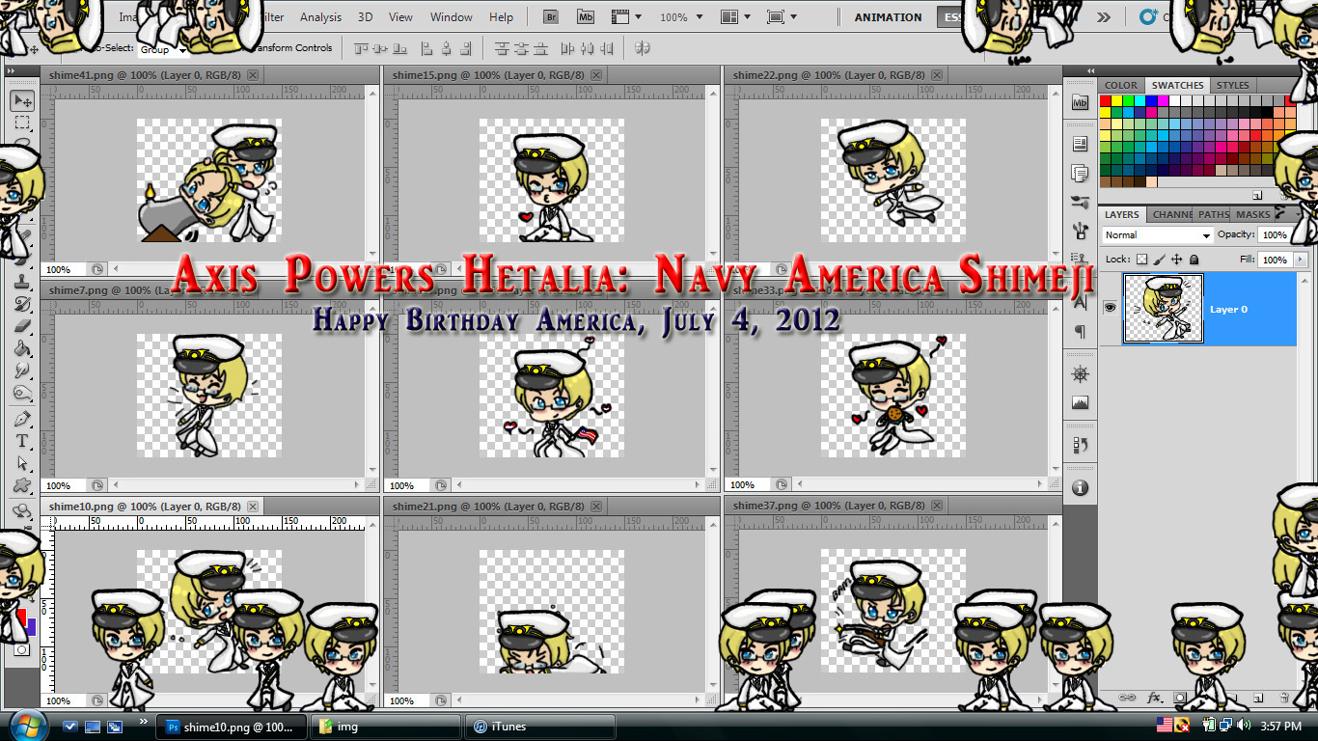Open the 3D menu
1318x741 pixels.
point(365,17)
